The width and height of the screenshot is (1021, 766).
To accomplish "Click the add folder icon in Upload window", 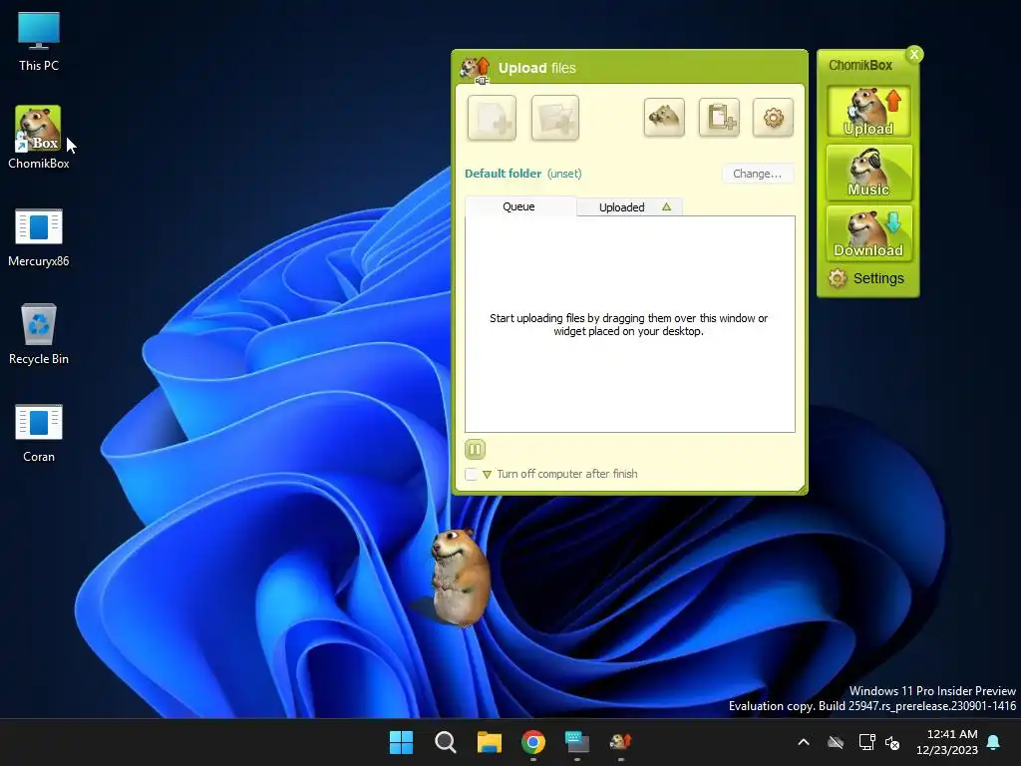I will [x=554, y=118].
